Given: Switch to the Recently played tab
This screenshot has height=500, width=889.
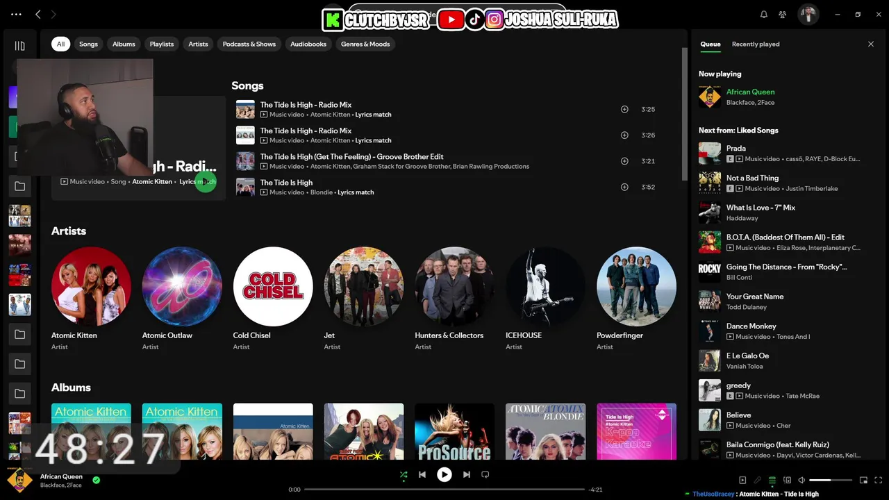Looking at the screenshot, I should point(756,44).
